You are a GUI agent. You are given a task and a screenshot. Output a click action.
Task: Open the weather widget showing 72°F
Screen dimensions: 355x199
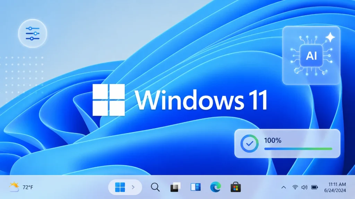pyautogui.click(x=21, y=187)
